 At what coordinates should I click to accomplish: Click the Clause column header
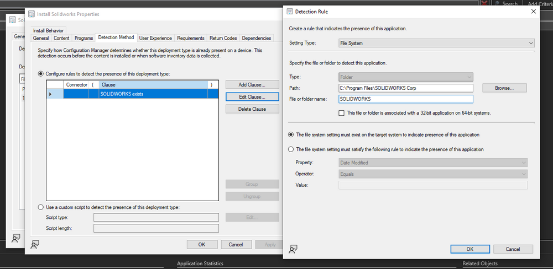pyautogui.click(x=153, y=85)
